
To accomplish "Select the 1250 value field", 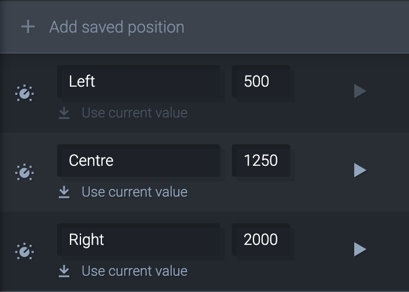I will (x=261, y=161).
